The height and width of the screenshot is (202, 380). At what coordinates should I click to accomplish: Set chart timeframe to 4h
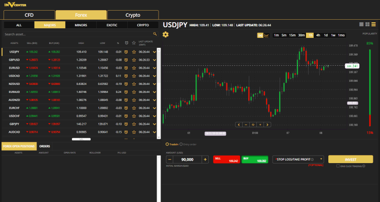(x=318, y=35)
